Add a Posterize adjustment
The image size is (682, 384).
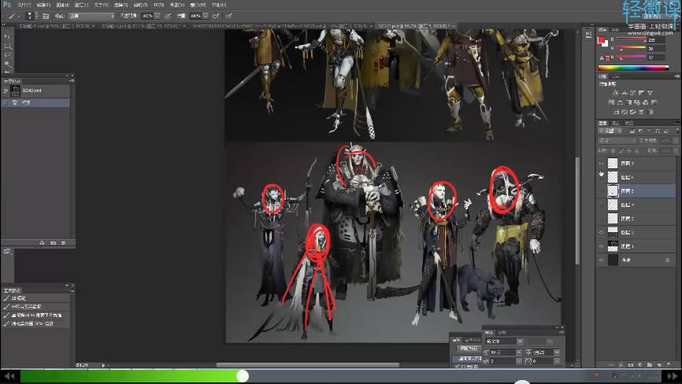[625, 112]
